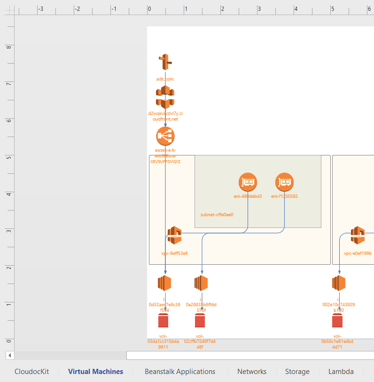
Task: Click the horizontal scrollbar thumb
Action: tap(250, 356)
